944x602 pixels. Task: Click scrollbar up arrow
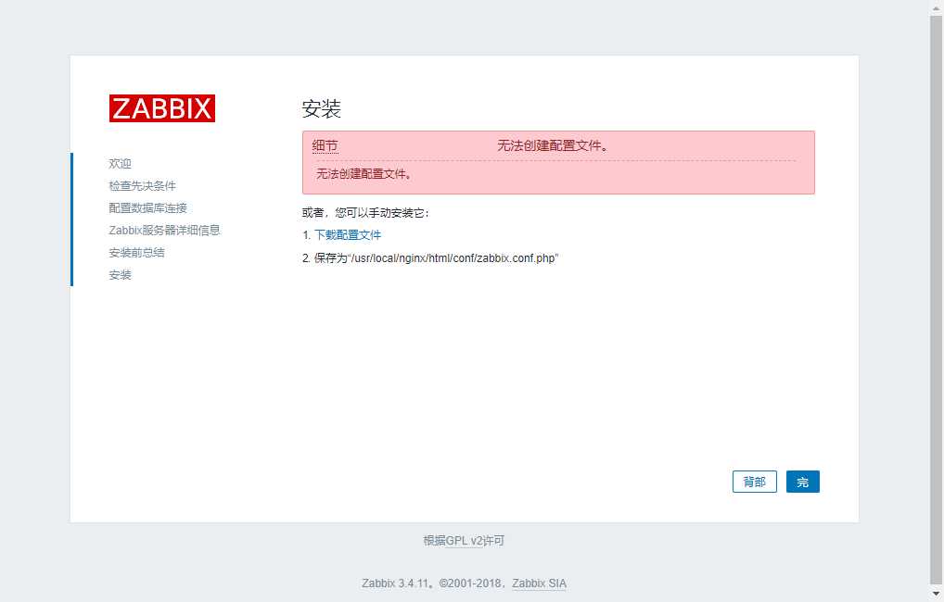tap(937, 7)
